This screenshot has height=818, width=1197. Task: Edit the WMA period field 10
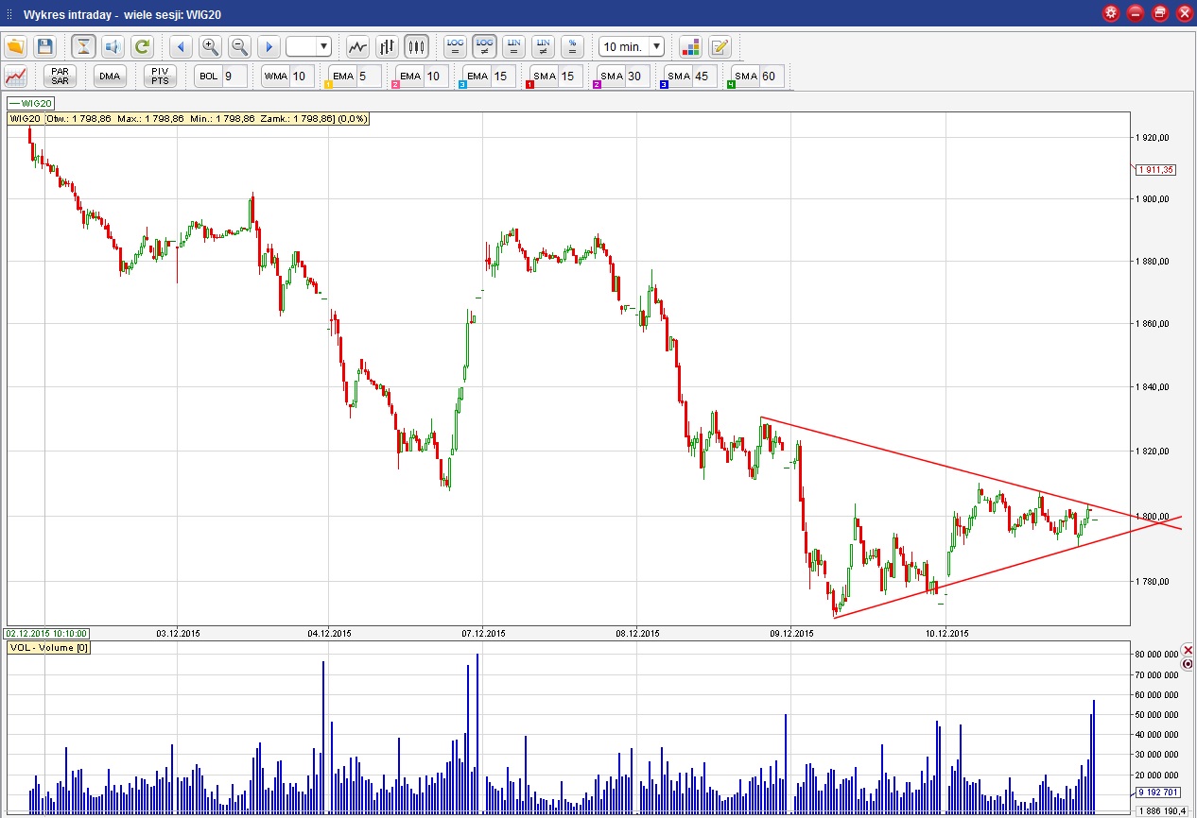tap(303, 77)
